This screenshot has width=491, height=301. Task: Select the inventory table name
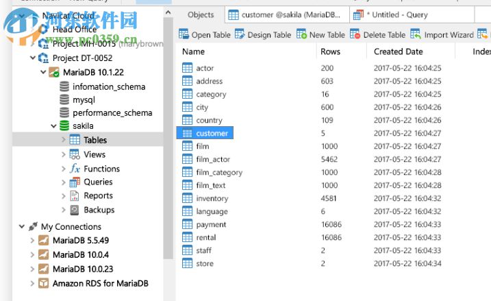tap(212, 198)
